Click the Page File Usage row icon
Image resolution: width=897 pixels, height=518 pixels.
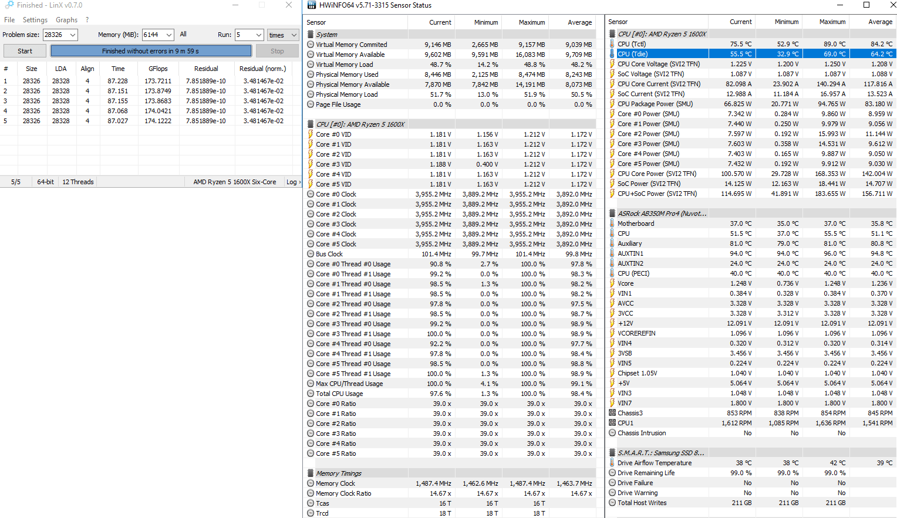click(x=311, y=104)
